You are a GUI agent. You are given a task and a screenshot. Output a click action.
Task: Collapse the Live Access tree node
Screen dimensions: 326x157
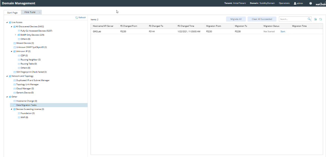click(7, 22)
